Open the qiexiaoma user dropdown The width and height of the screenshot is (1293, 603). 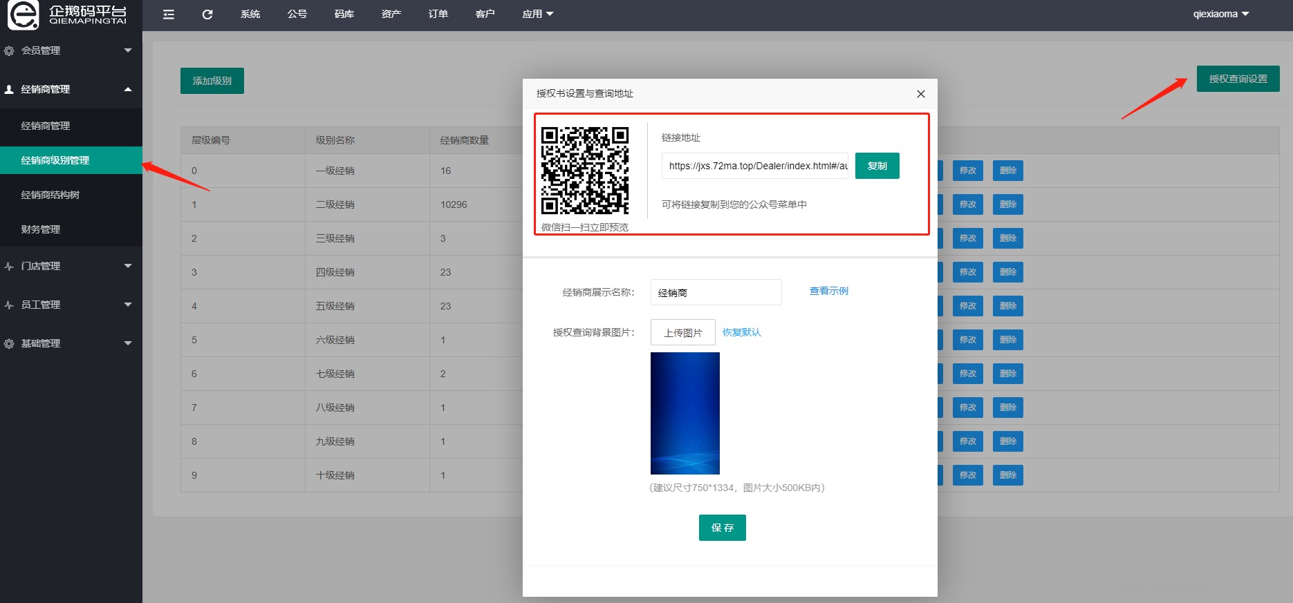tap(1221, 15)
